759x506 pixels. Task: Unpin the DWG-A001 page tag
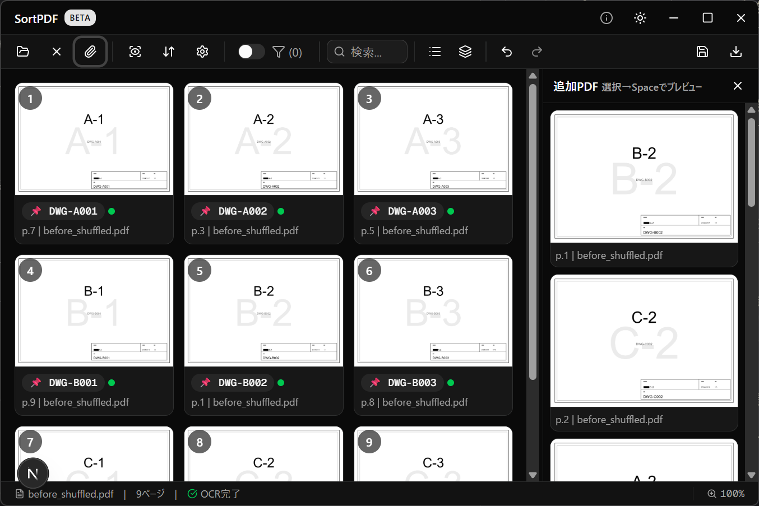[36, 211]
